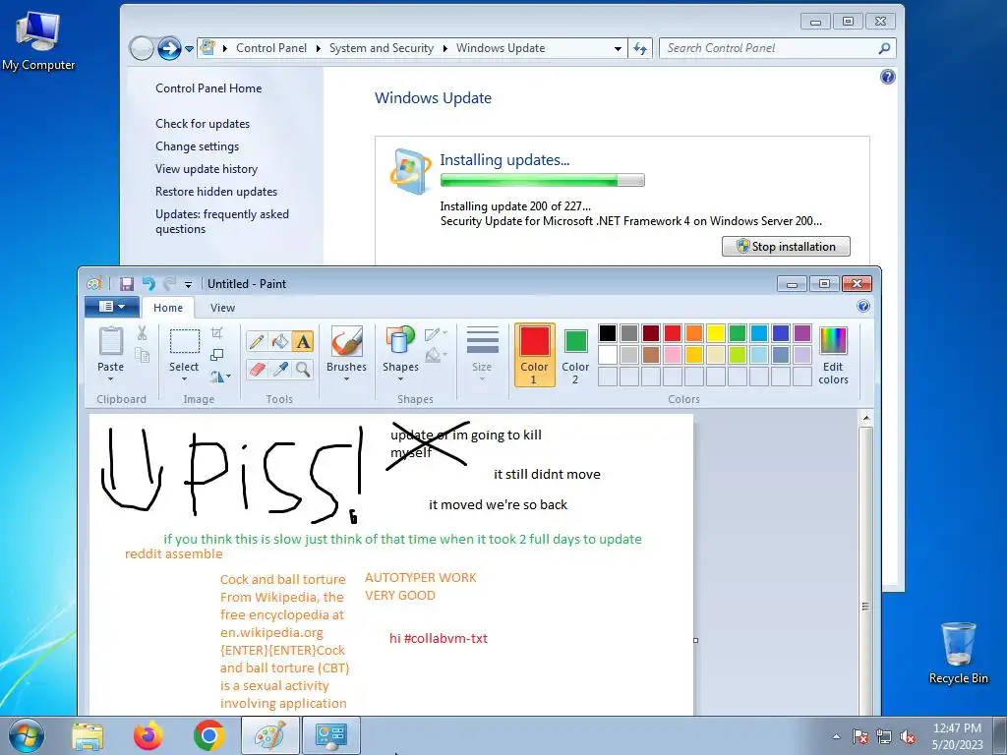This screenshot has height=755, width=1007.
Task: Expand the address bar history dropdown
Action: coord(618,49)
